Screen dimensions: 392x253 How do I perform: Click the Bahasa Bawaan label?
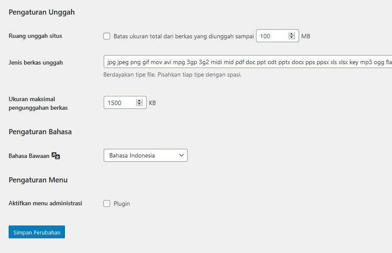click(29, 156)
